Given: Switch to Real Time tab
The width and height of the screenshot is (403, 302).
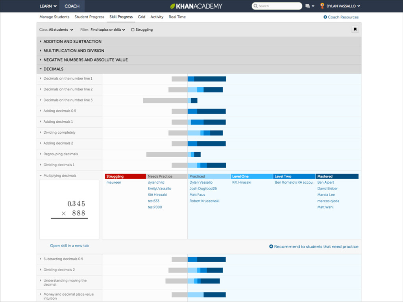Looking at the screenshot, I should point(177,17).
